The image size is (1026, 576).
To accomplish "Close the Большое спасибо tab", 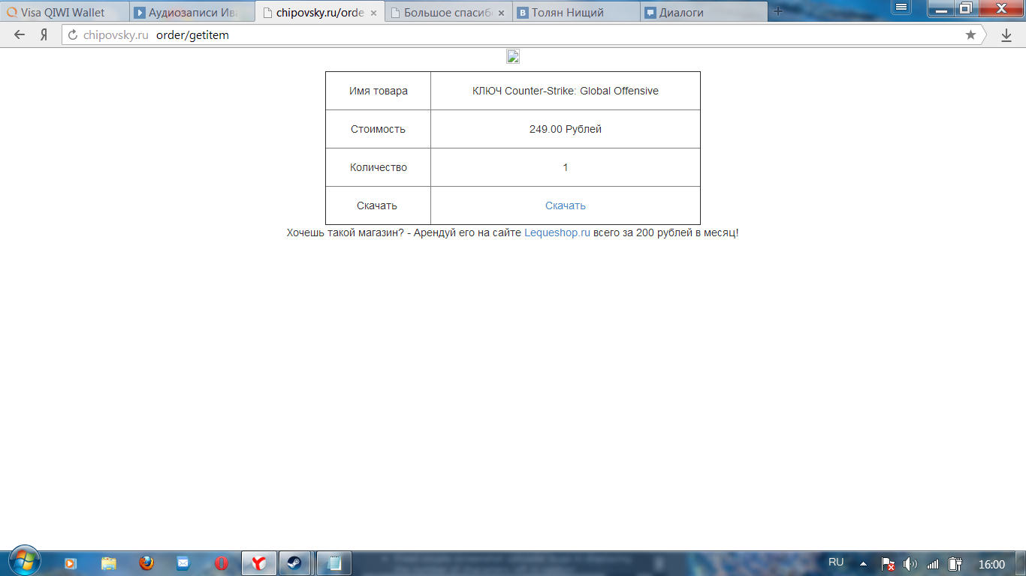I will point(501,13).
